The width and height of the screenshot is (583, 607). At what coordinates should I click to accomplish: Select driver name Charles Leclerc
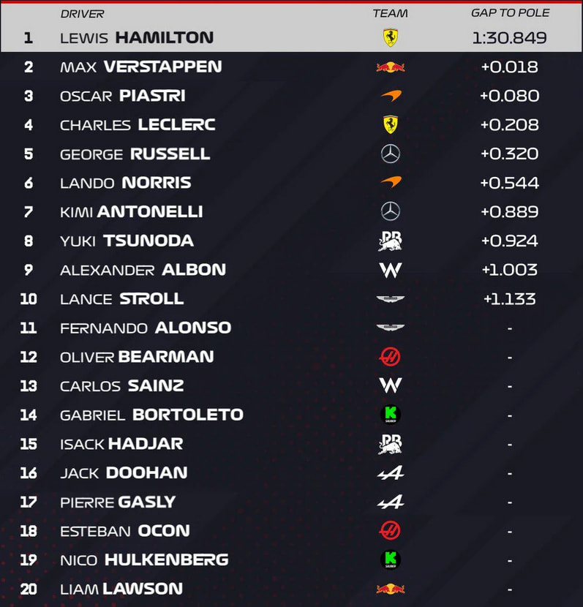138,124
